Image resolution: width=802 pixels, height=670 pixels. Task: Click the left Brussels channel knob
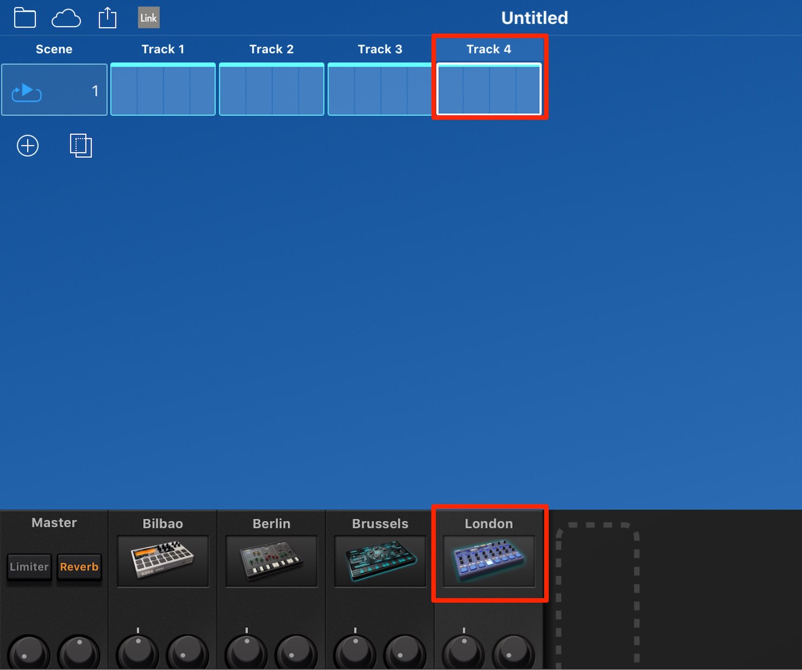click(355, 653)
